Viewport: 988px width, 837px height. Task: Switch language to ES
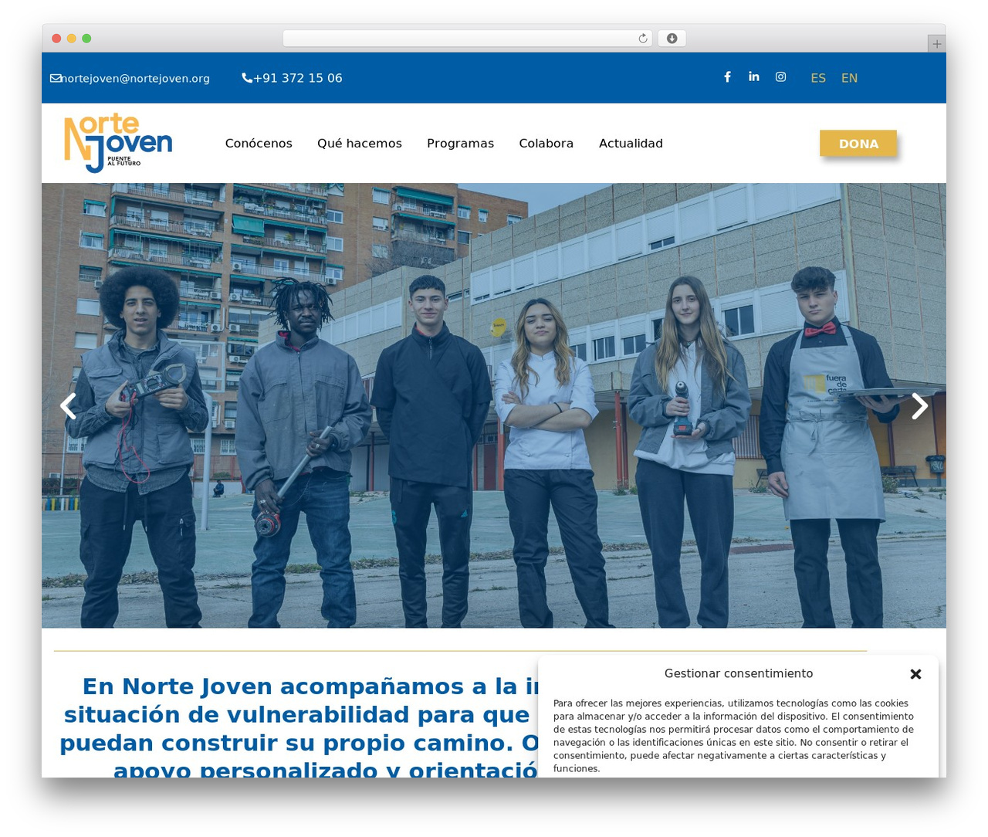[818, 78]
